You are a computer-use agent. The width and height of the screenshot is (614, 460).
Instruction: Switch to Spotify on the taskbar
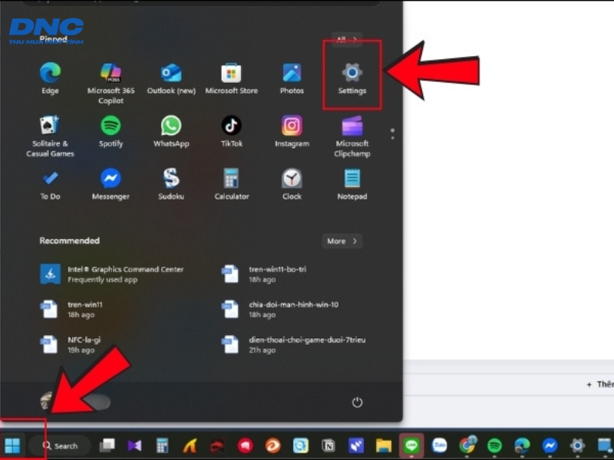(x=494, y=445)
